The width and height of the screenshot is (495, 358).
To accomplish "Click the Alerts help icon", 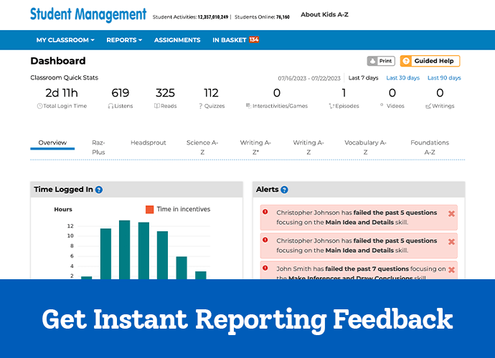I will pyautogui.click(x=284, y=190).
